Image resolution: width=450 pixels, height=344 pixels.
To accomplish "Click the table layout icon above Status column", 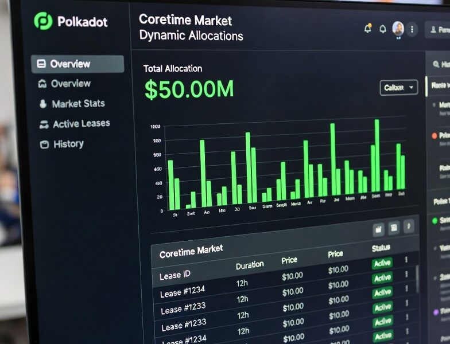I will [394, 228].
